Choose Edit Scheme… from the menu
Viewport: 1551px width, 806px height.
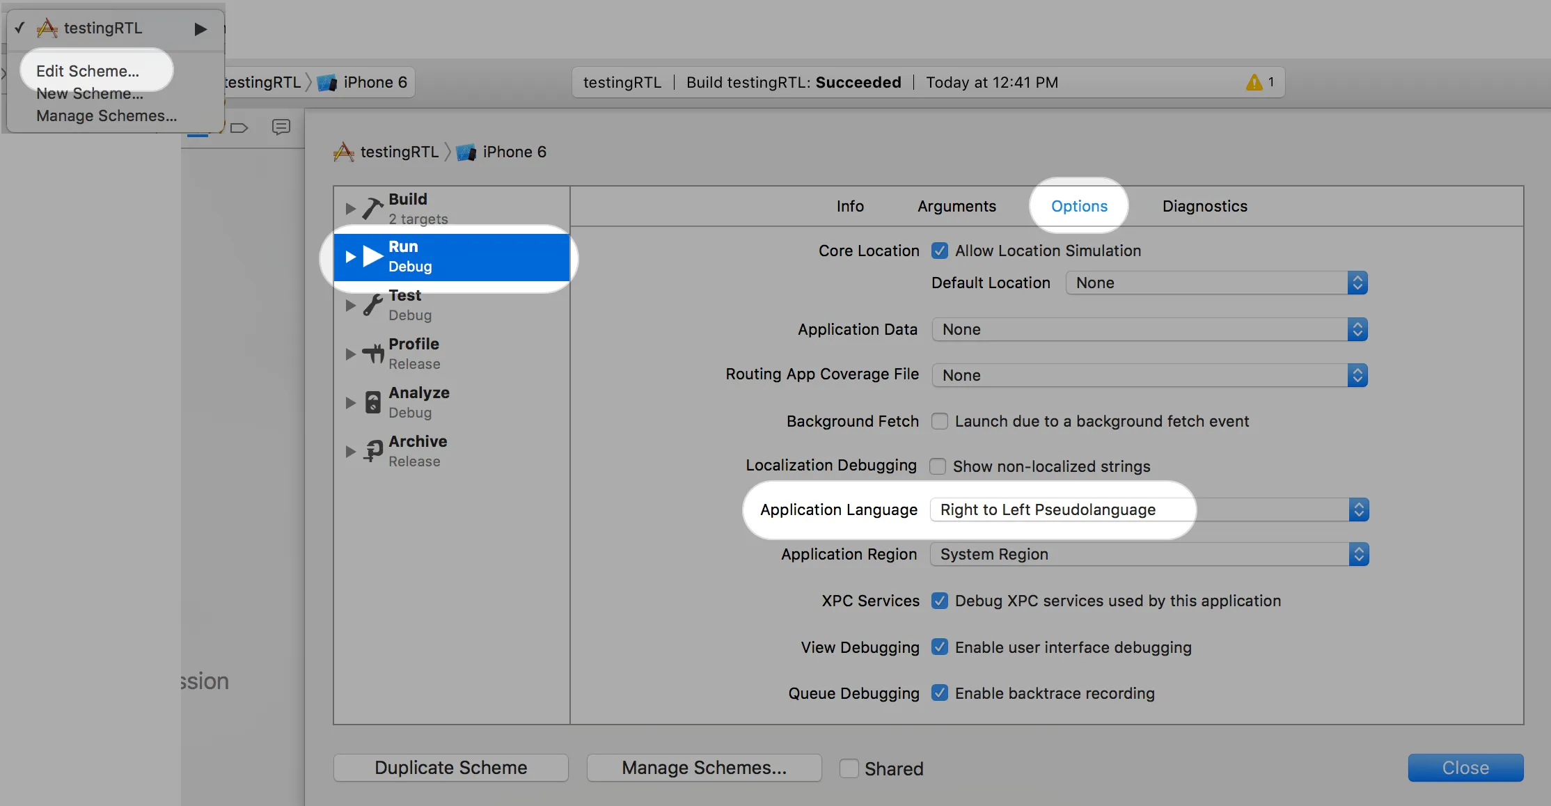coord(88,71)
